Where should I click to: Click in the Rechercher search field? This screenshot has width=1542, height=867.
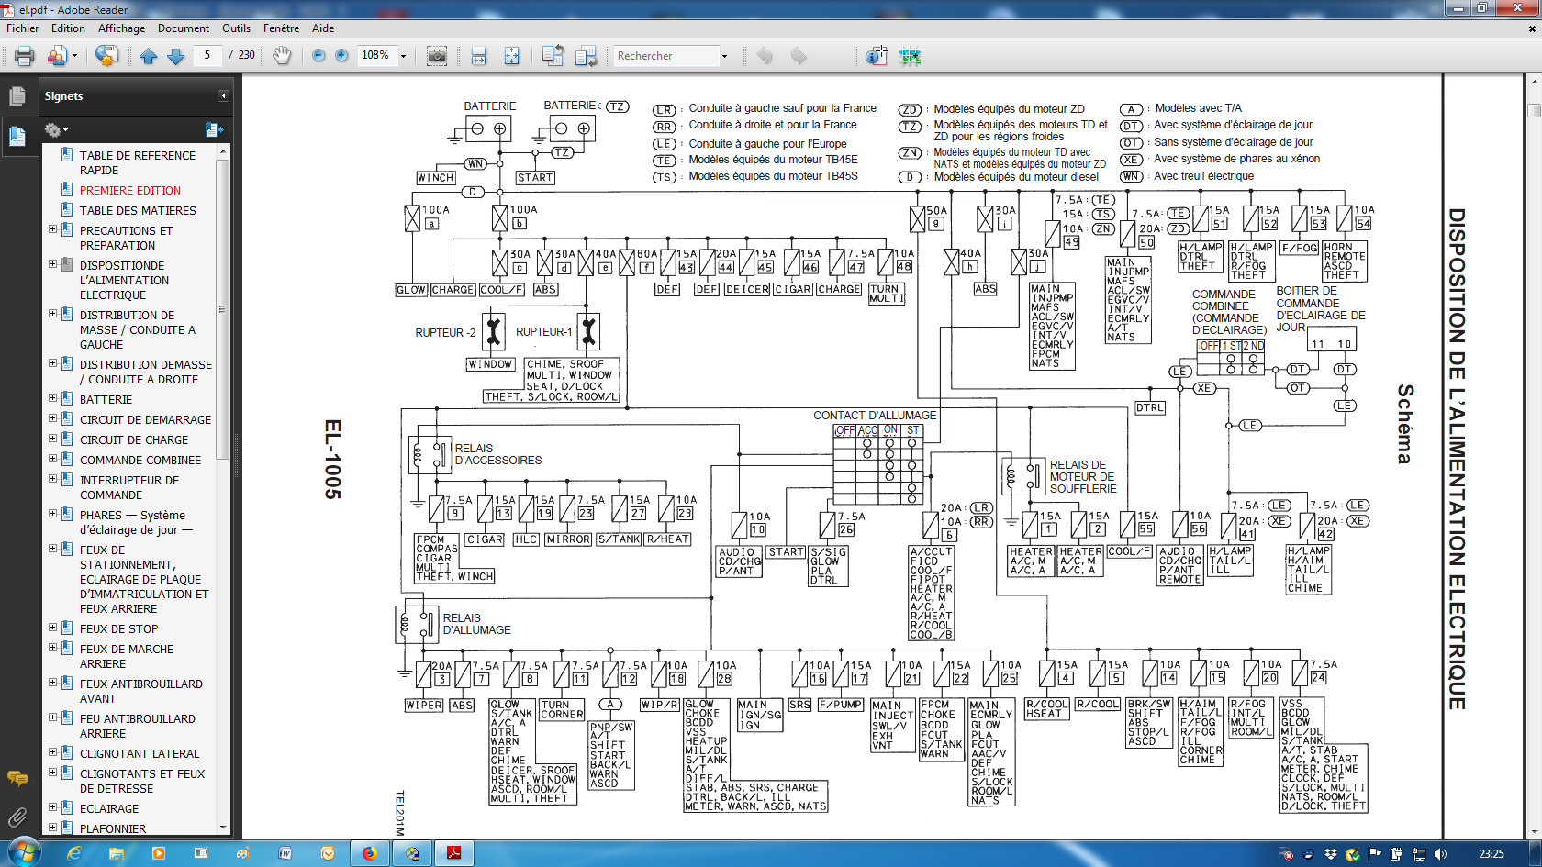(665, 56)
